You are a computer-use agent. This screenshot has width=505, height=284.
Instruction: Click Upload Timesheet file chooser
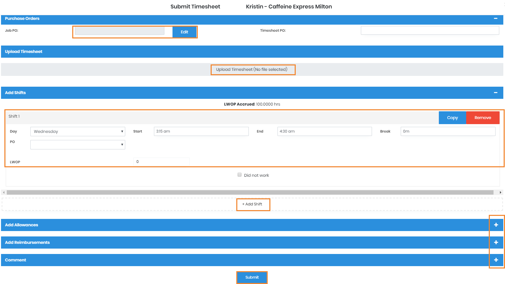tap(252, 69)
